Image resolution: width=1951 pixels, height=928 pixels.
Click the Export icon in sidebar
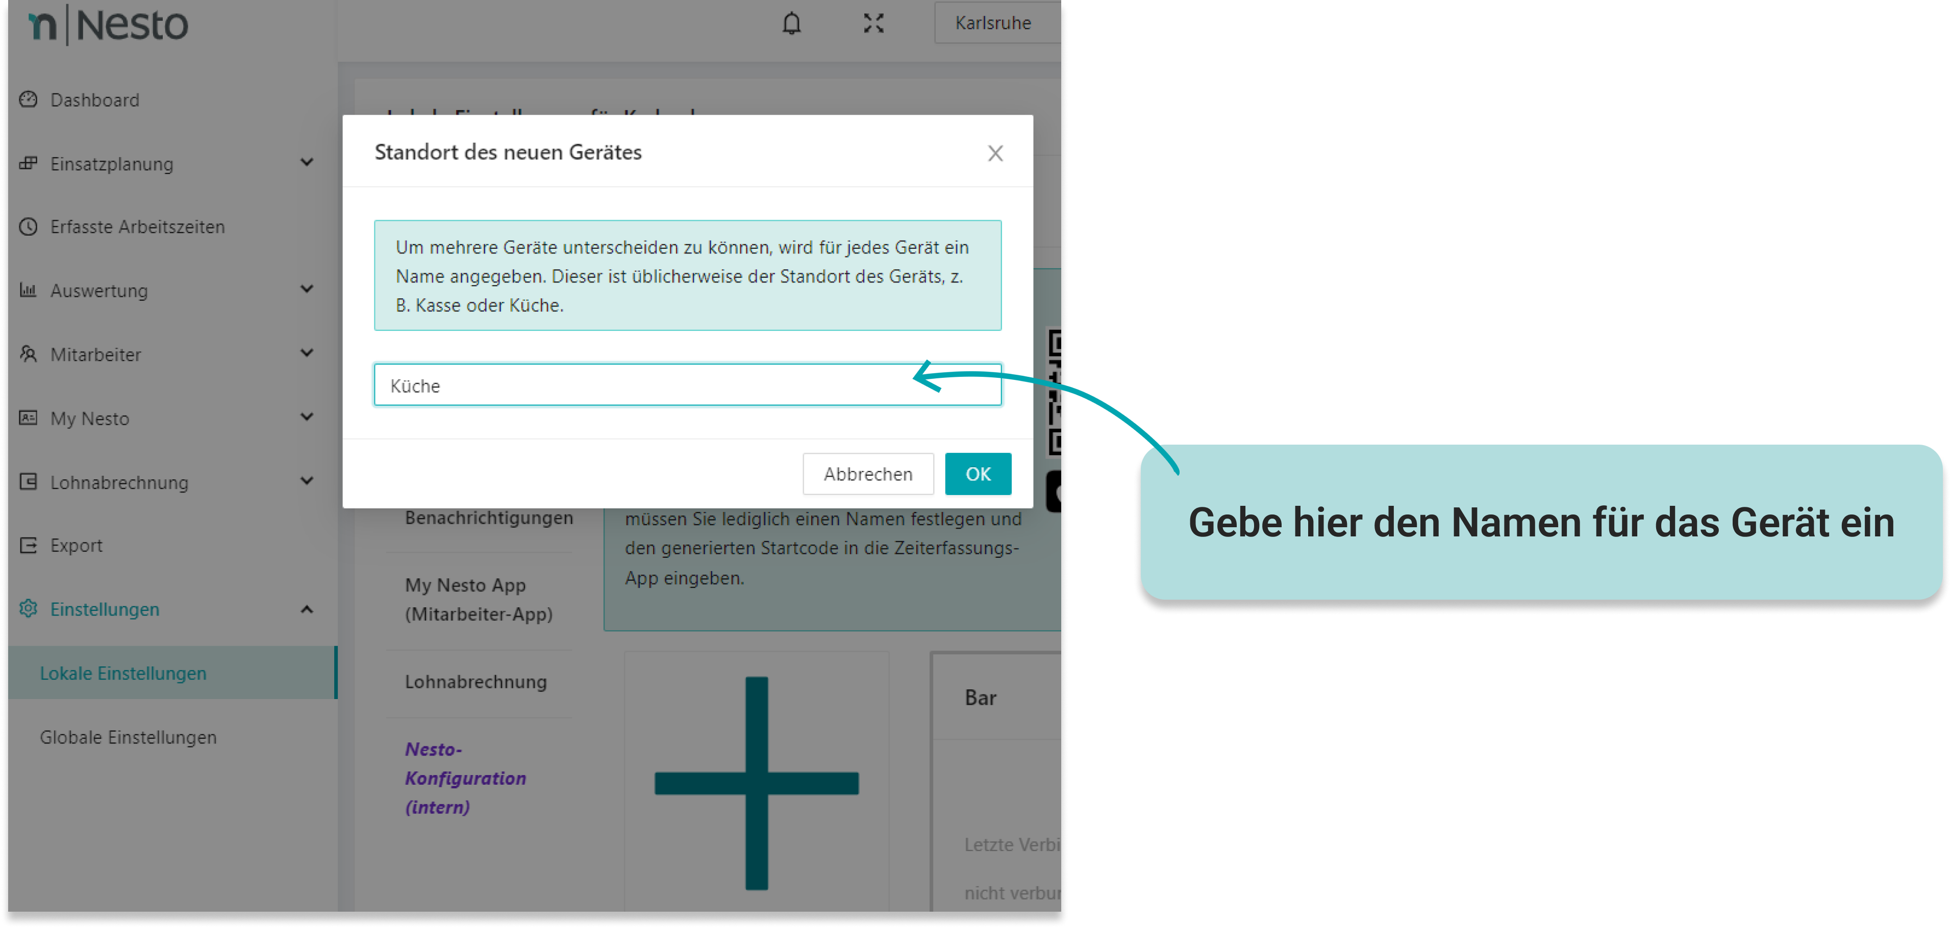tap(28, 545)
